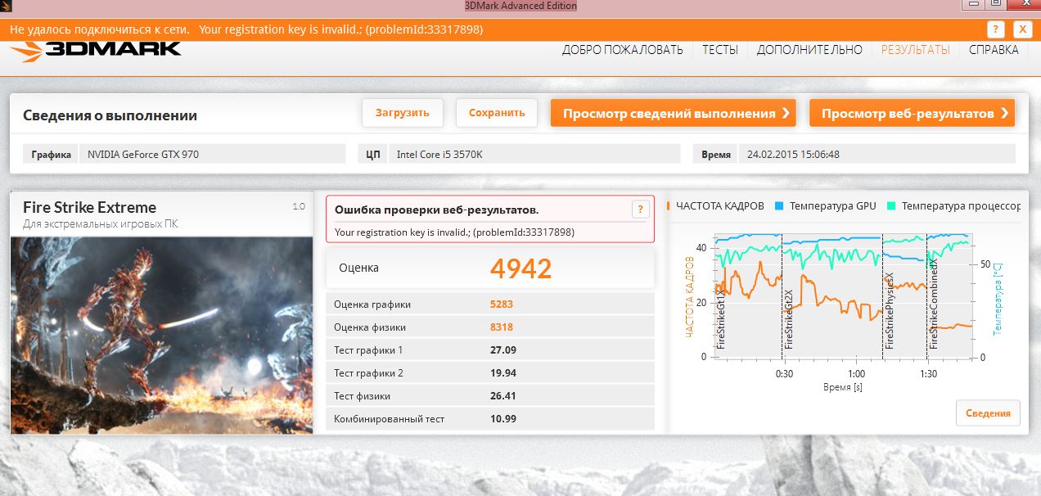Click the Тест графики 2 value 19.94
This screenshot has height=496, width=1041.
pyautogui.click(x=503, y=373)
